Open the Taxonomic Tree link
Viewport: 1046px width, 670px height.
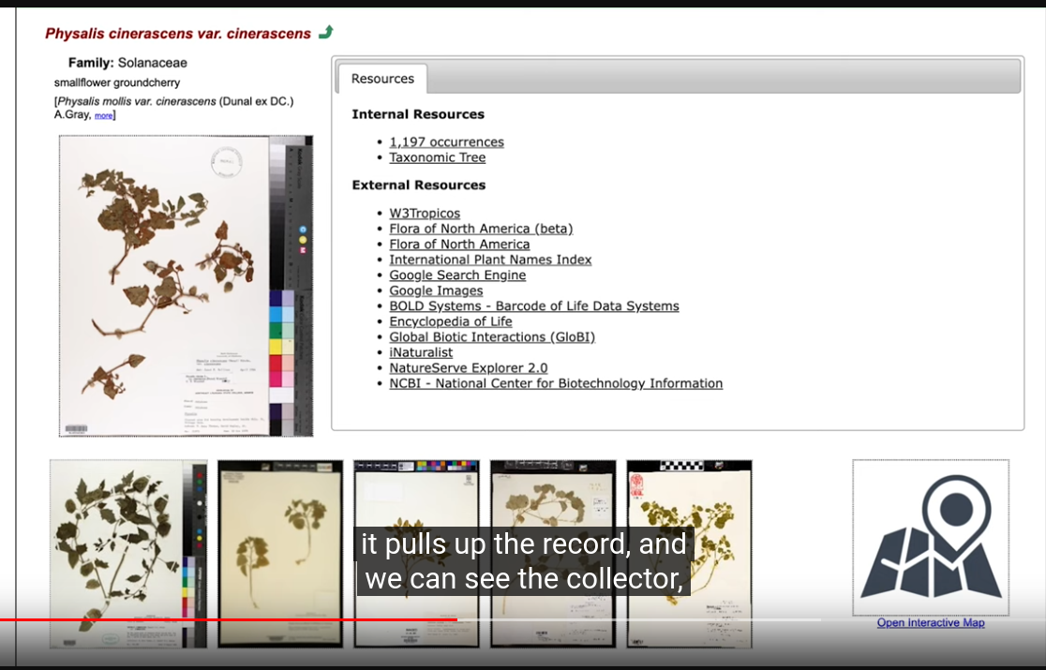(437, 157)
